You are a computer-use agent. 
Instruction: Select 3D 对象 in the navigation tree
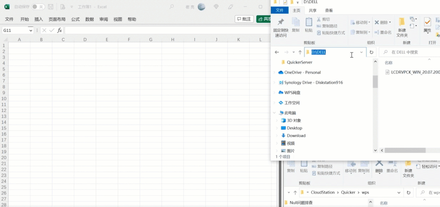294,120
